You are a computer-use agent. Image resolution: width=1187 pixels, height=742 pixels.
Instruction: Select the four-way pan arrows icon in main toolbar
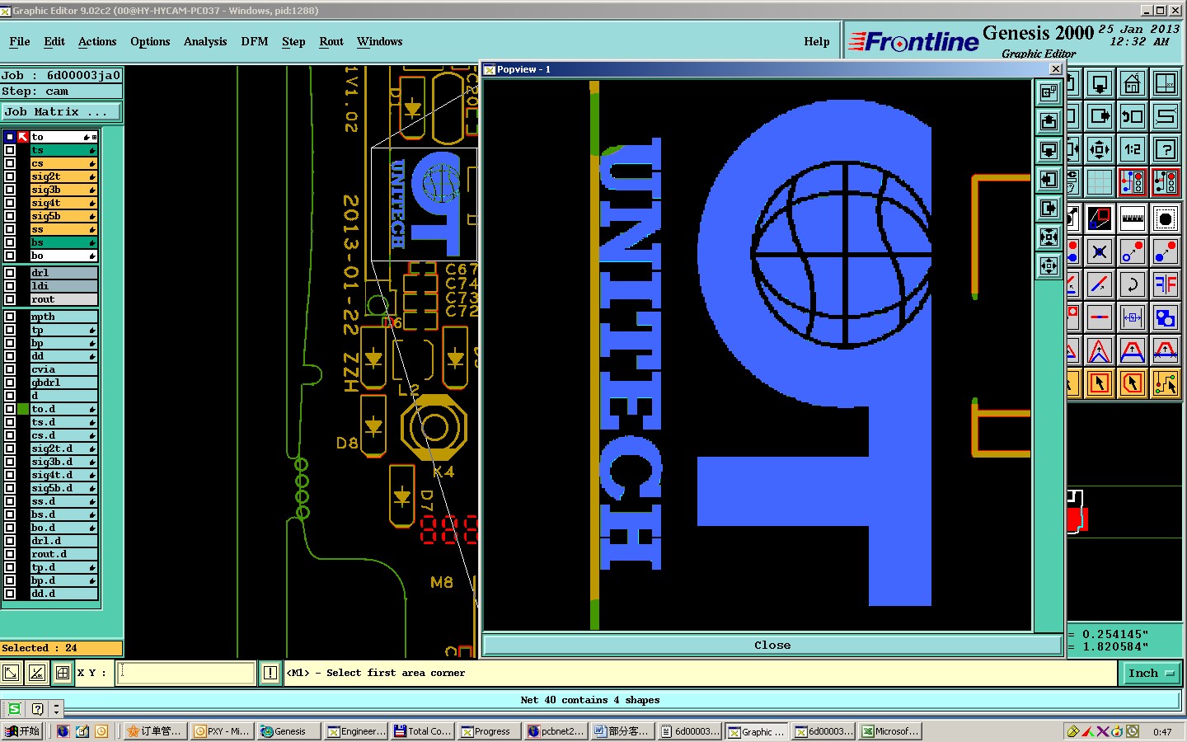click(1100, 149)
